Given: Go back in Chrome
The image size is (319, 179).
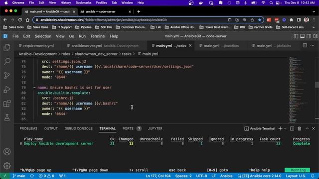Looking at the screenshot, I should tap(5, 20).
